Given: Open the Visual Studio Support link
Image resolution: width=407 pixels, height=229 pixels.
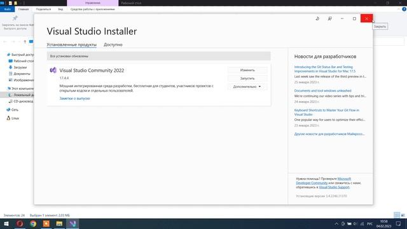Looking at the screenshot, I should click(334, 187).
